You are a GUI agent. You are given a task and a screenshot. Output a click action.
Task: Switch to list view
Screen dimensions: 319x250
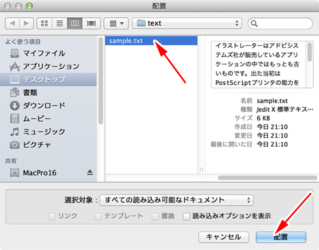click(60, 23)
